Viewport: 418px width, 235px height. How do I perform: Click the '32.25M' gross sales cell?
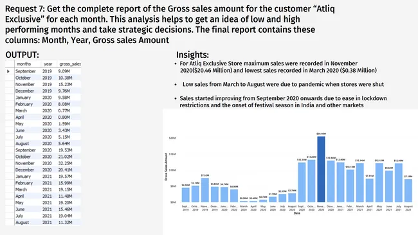pyautogui.click(x=65, y=163)
